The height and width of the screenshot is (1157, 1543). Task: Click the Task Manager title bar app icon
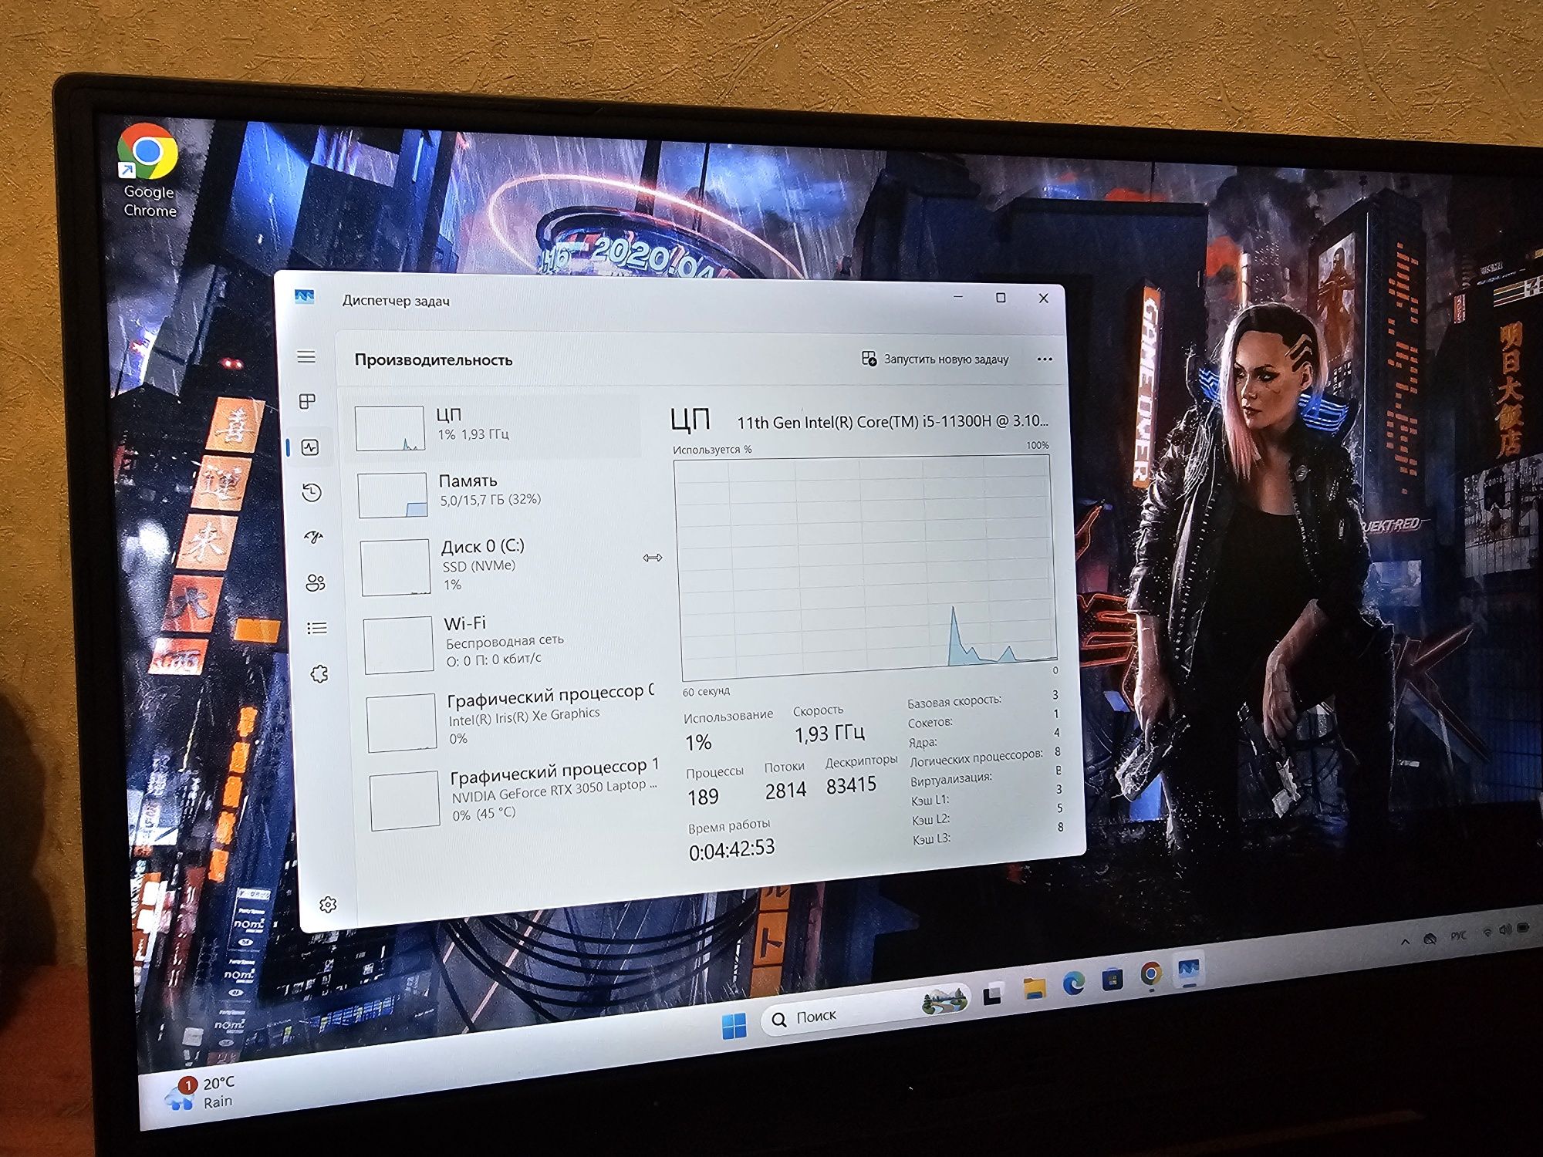pyautogui.click(x=305, y=297)
